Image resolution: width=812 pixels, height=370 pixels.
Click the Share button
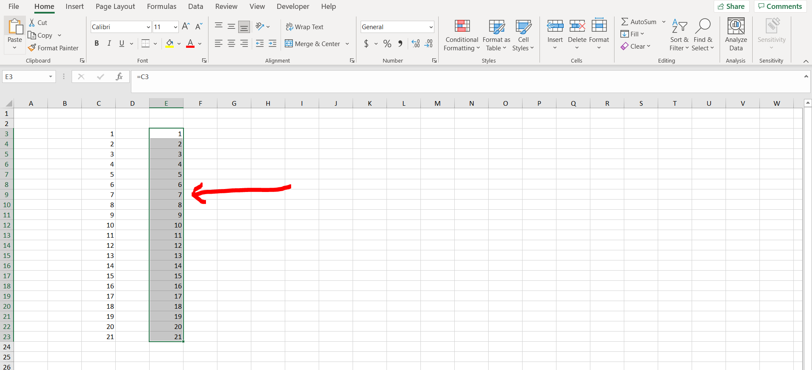tap(731, 6)
